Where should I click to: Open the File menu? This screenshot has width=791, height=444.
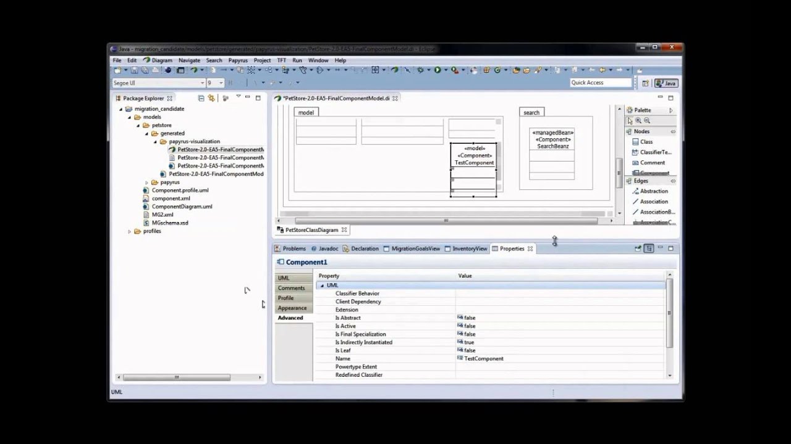point(117,60)
